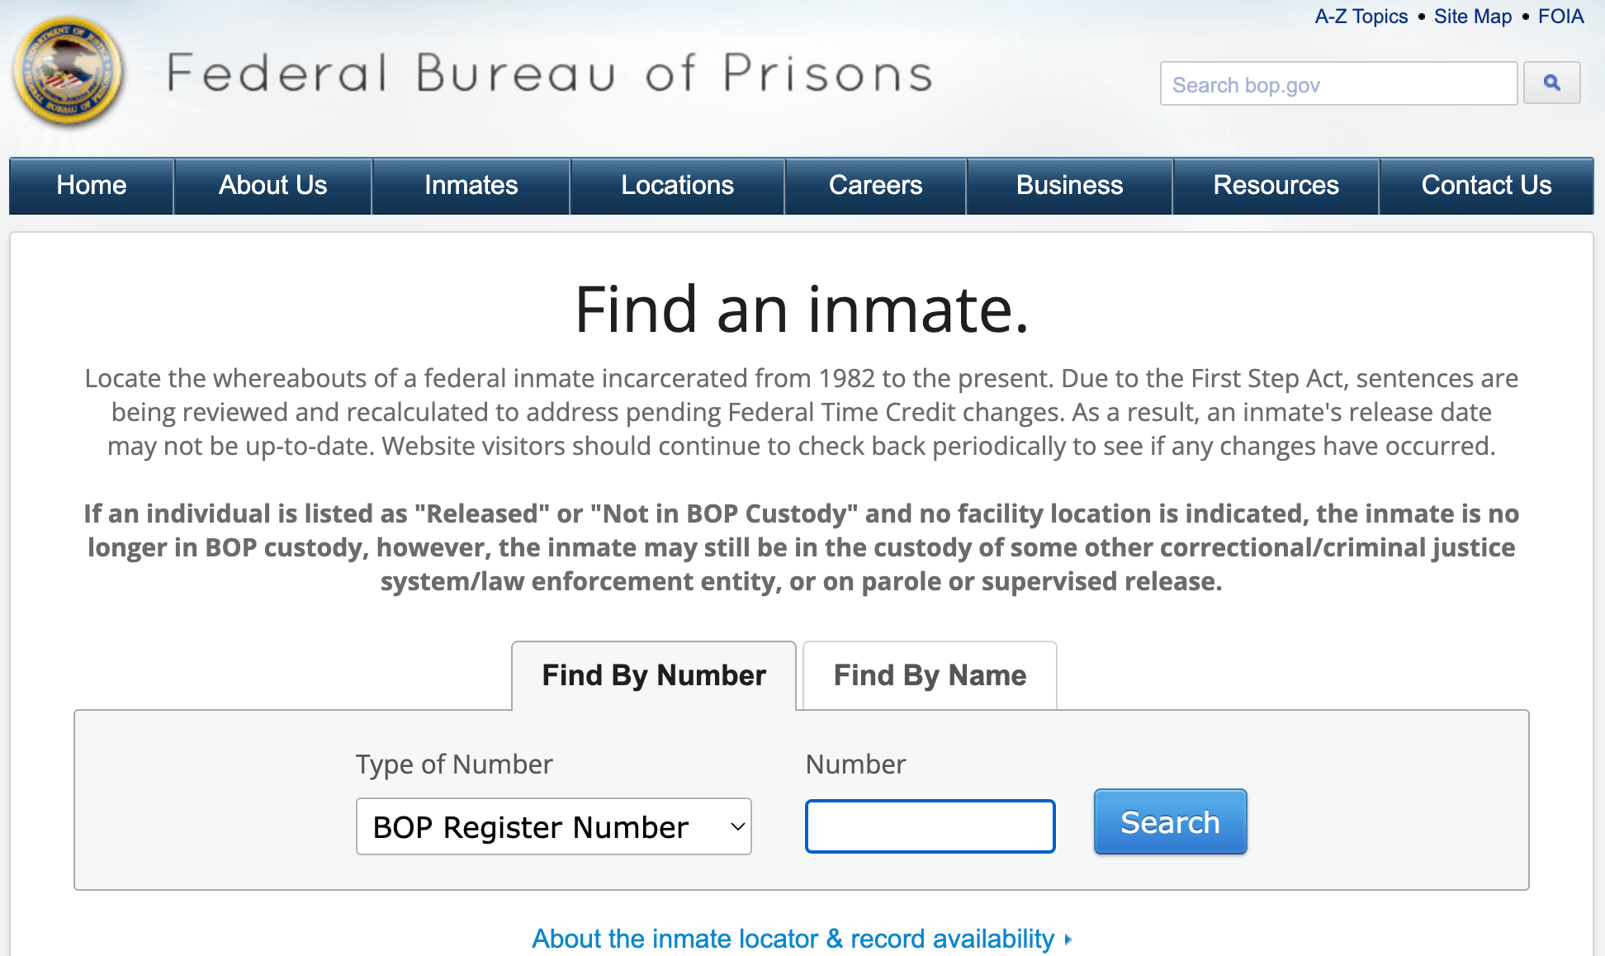Switch to the Find By Name tab
The image size is (1605, 956).
pyautogui.click(x=929, y=675)
